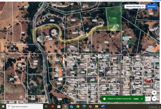Zoom in on the map with plus button
The width and height of the screenshot is (161, 109).
(154, 93)
